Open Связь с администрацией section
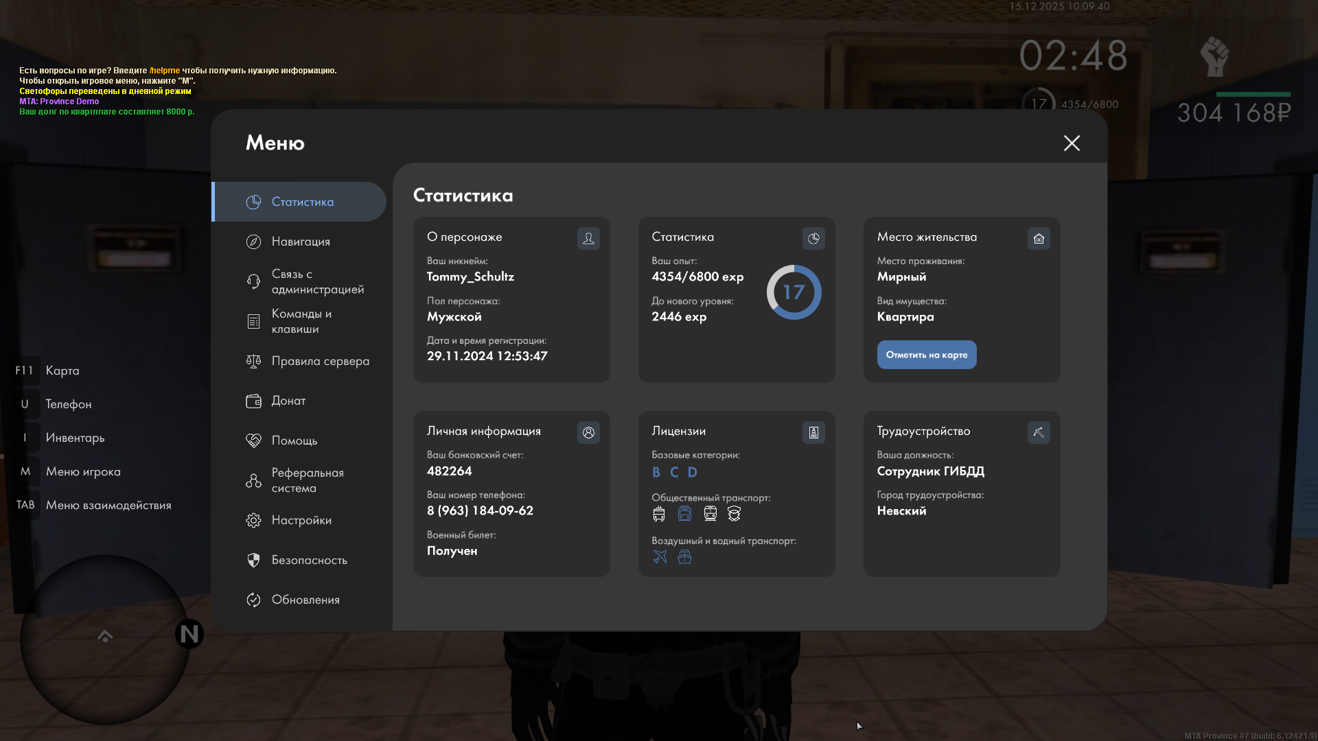This screenshot has width=1318, height=741. [x=317, y=281]
